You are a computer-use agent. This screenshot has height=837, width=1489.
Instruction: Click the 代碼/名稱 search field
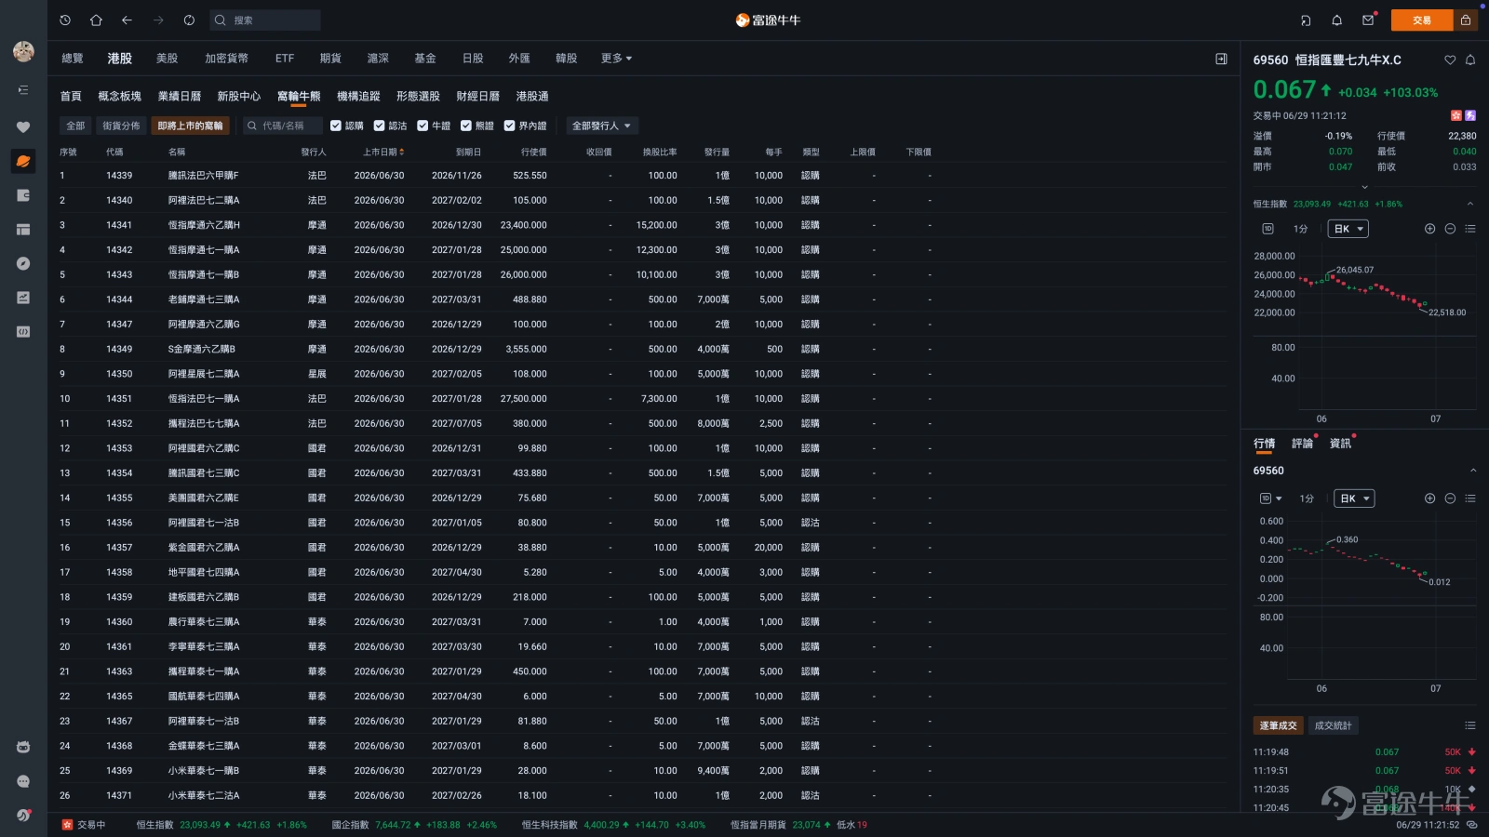tap(283, 126)
